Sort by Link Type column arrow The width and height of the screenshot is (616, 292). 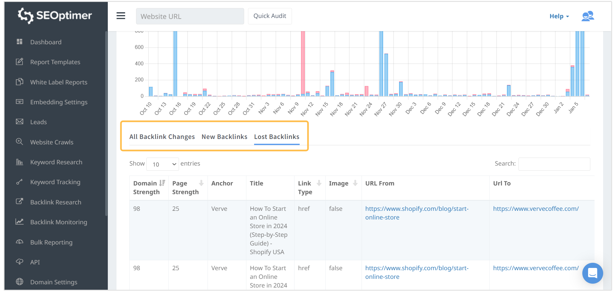[x=319, y=183]
